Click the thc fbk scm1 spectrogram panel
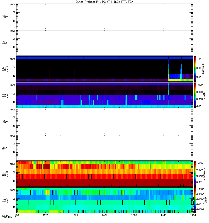The image size is (209, 223). [104, 200]
